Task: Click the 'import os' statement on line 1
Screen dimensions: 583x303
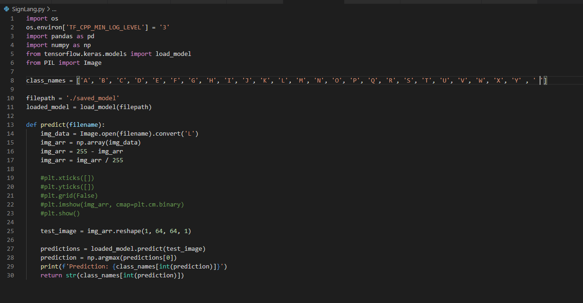Action: coord(42,19)
